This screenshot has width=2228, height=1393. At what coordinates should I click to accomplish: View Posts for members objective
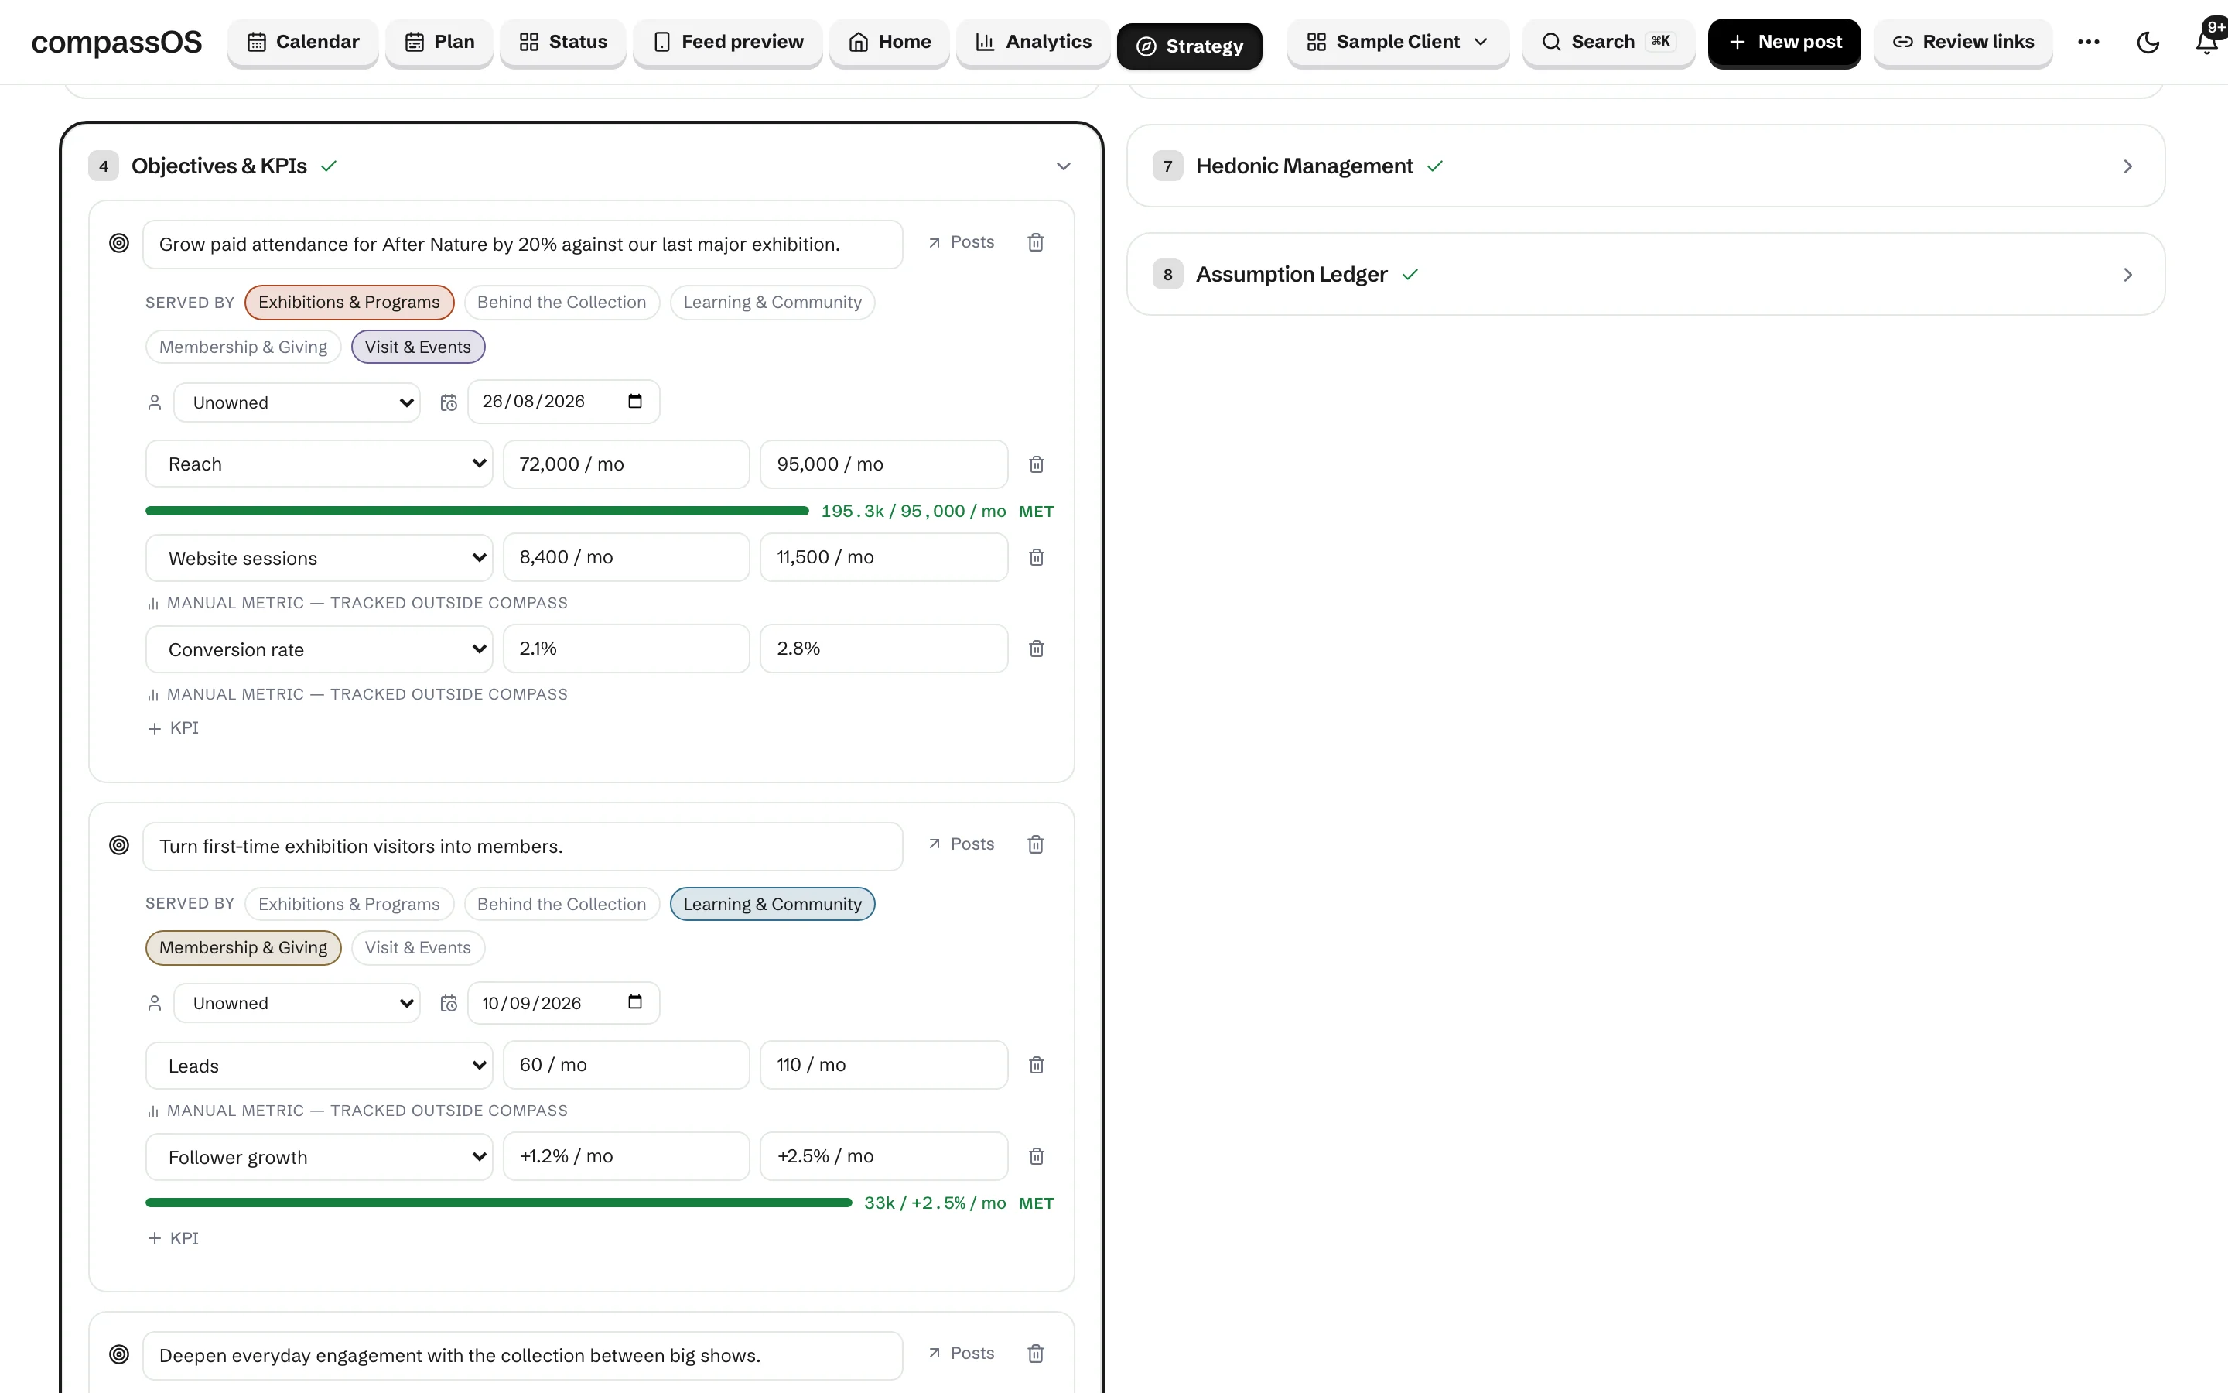point(961,844)
